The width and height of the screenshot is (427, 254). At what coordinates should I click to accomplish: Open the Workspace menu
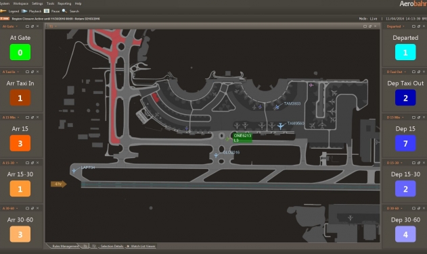21,3
